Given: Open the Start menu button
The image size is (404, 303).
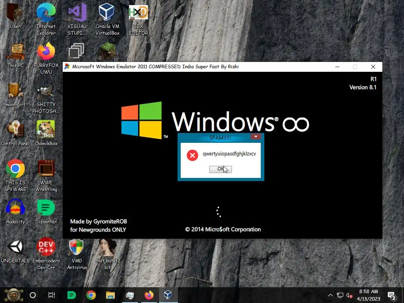Looking at the screenshot, I should (x=14, y=295).
